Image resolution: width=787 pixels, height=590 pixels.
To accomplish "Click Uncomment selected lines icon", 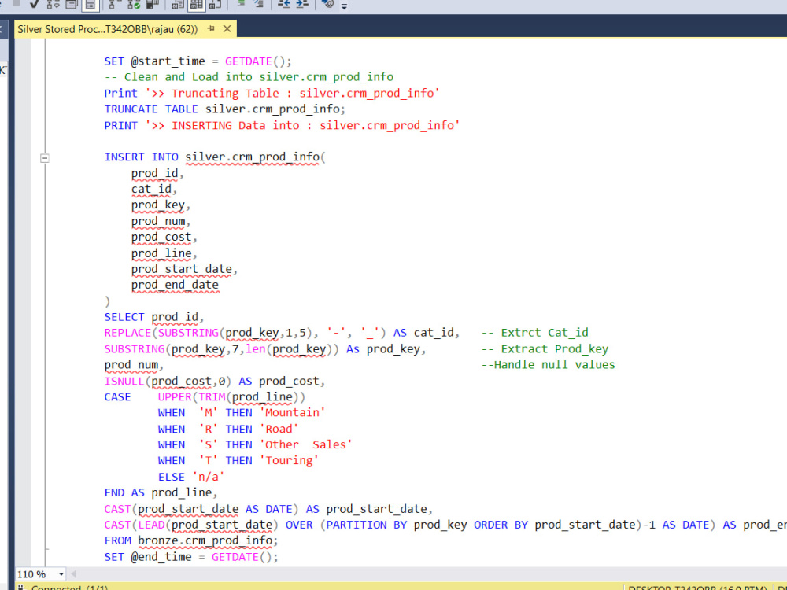I will tap(259, 4).
